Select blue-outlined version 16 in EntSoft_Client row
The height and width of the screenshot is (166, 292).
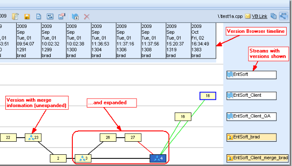click(208, 96)
